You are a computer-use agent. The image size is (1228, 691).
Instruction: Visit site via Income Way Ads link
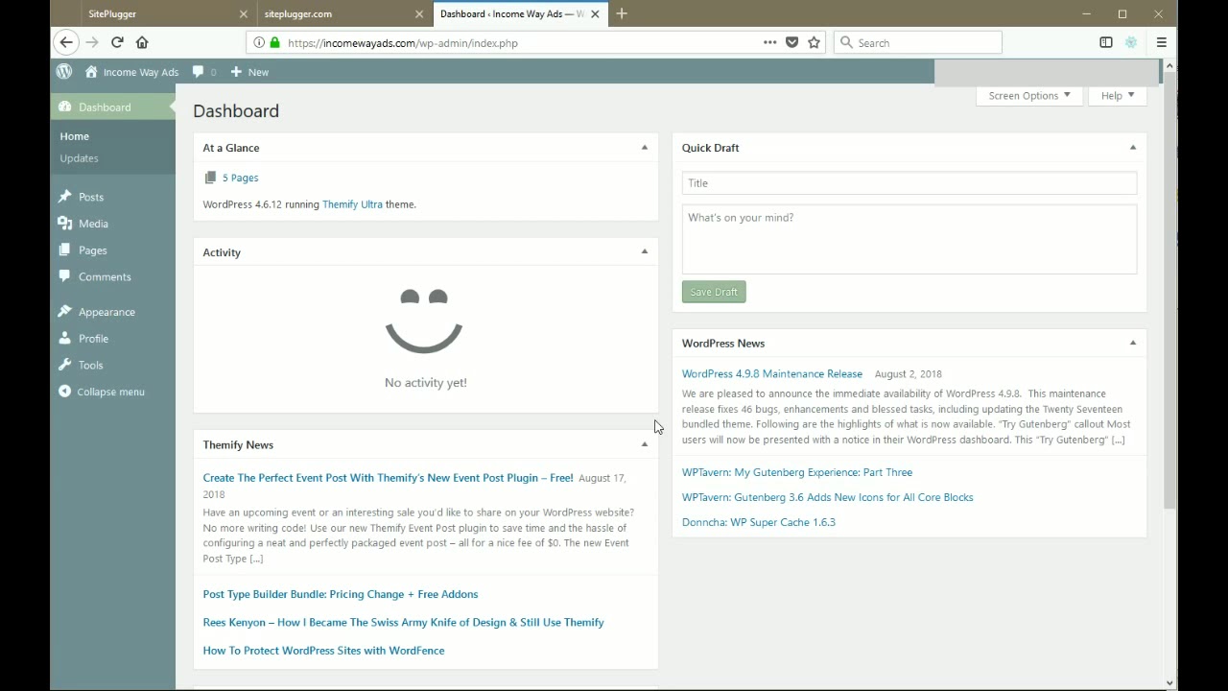coord(132,72)
